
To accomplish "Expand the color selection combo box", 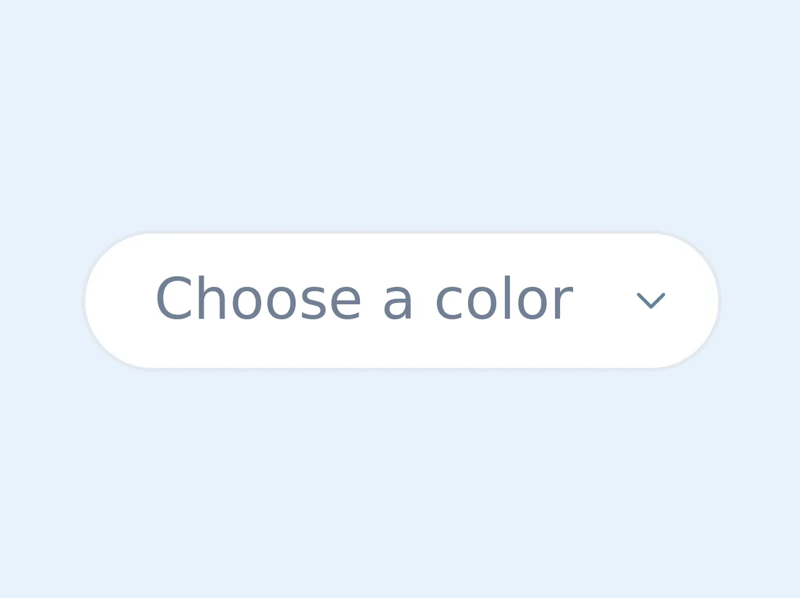I will pyautogui.click(x=401, y=301).
